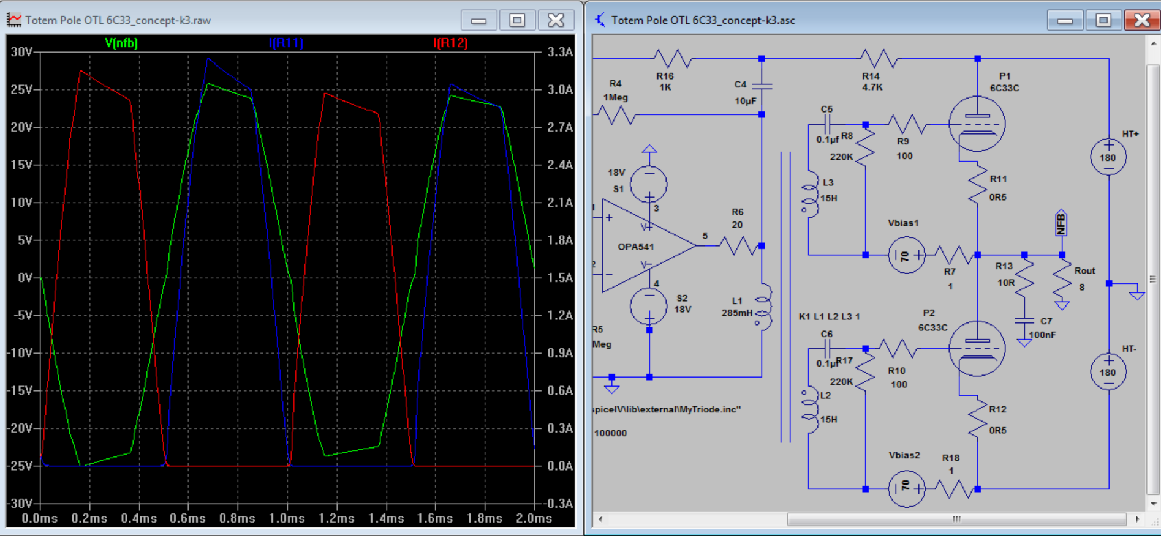Click the S1 18V supply source
This screenshot has height=536, width=1161.
pos(649,184)
